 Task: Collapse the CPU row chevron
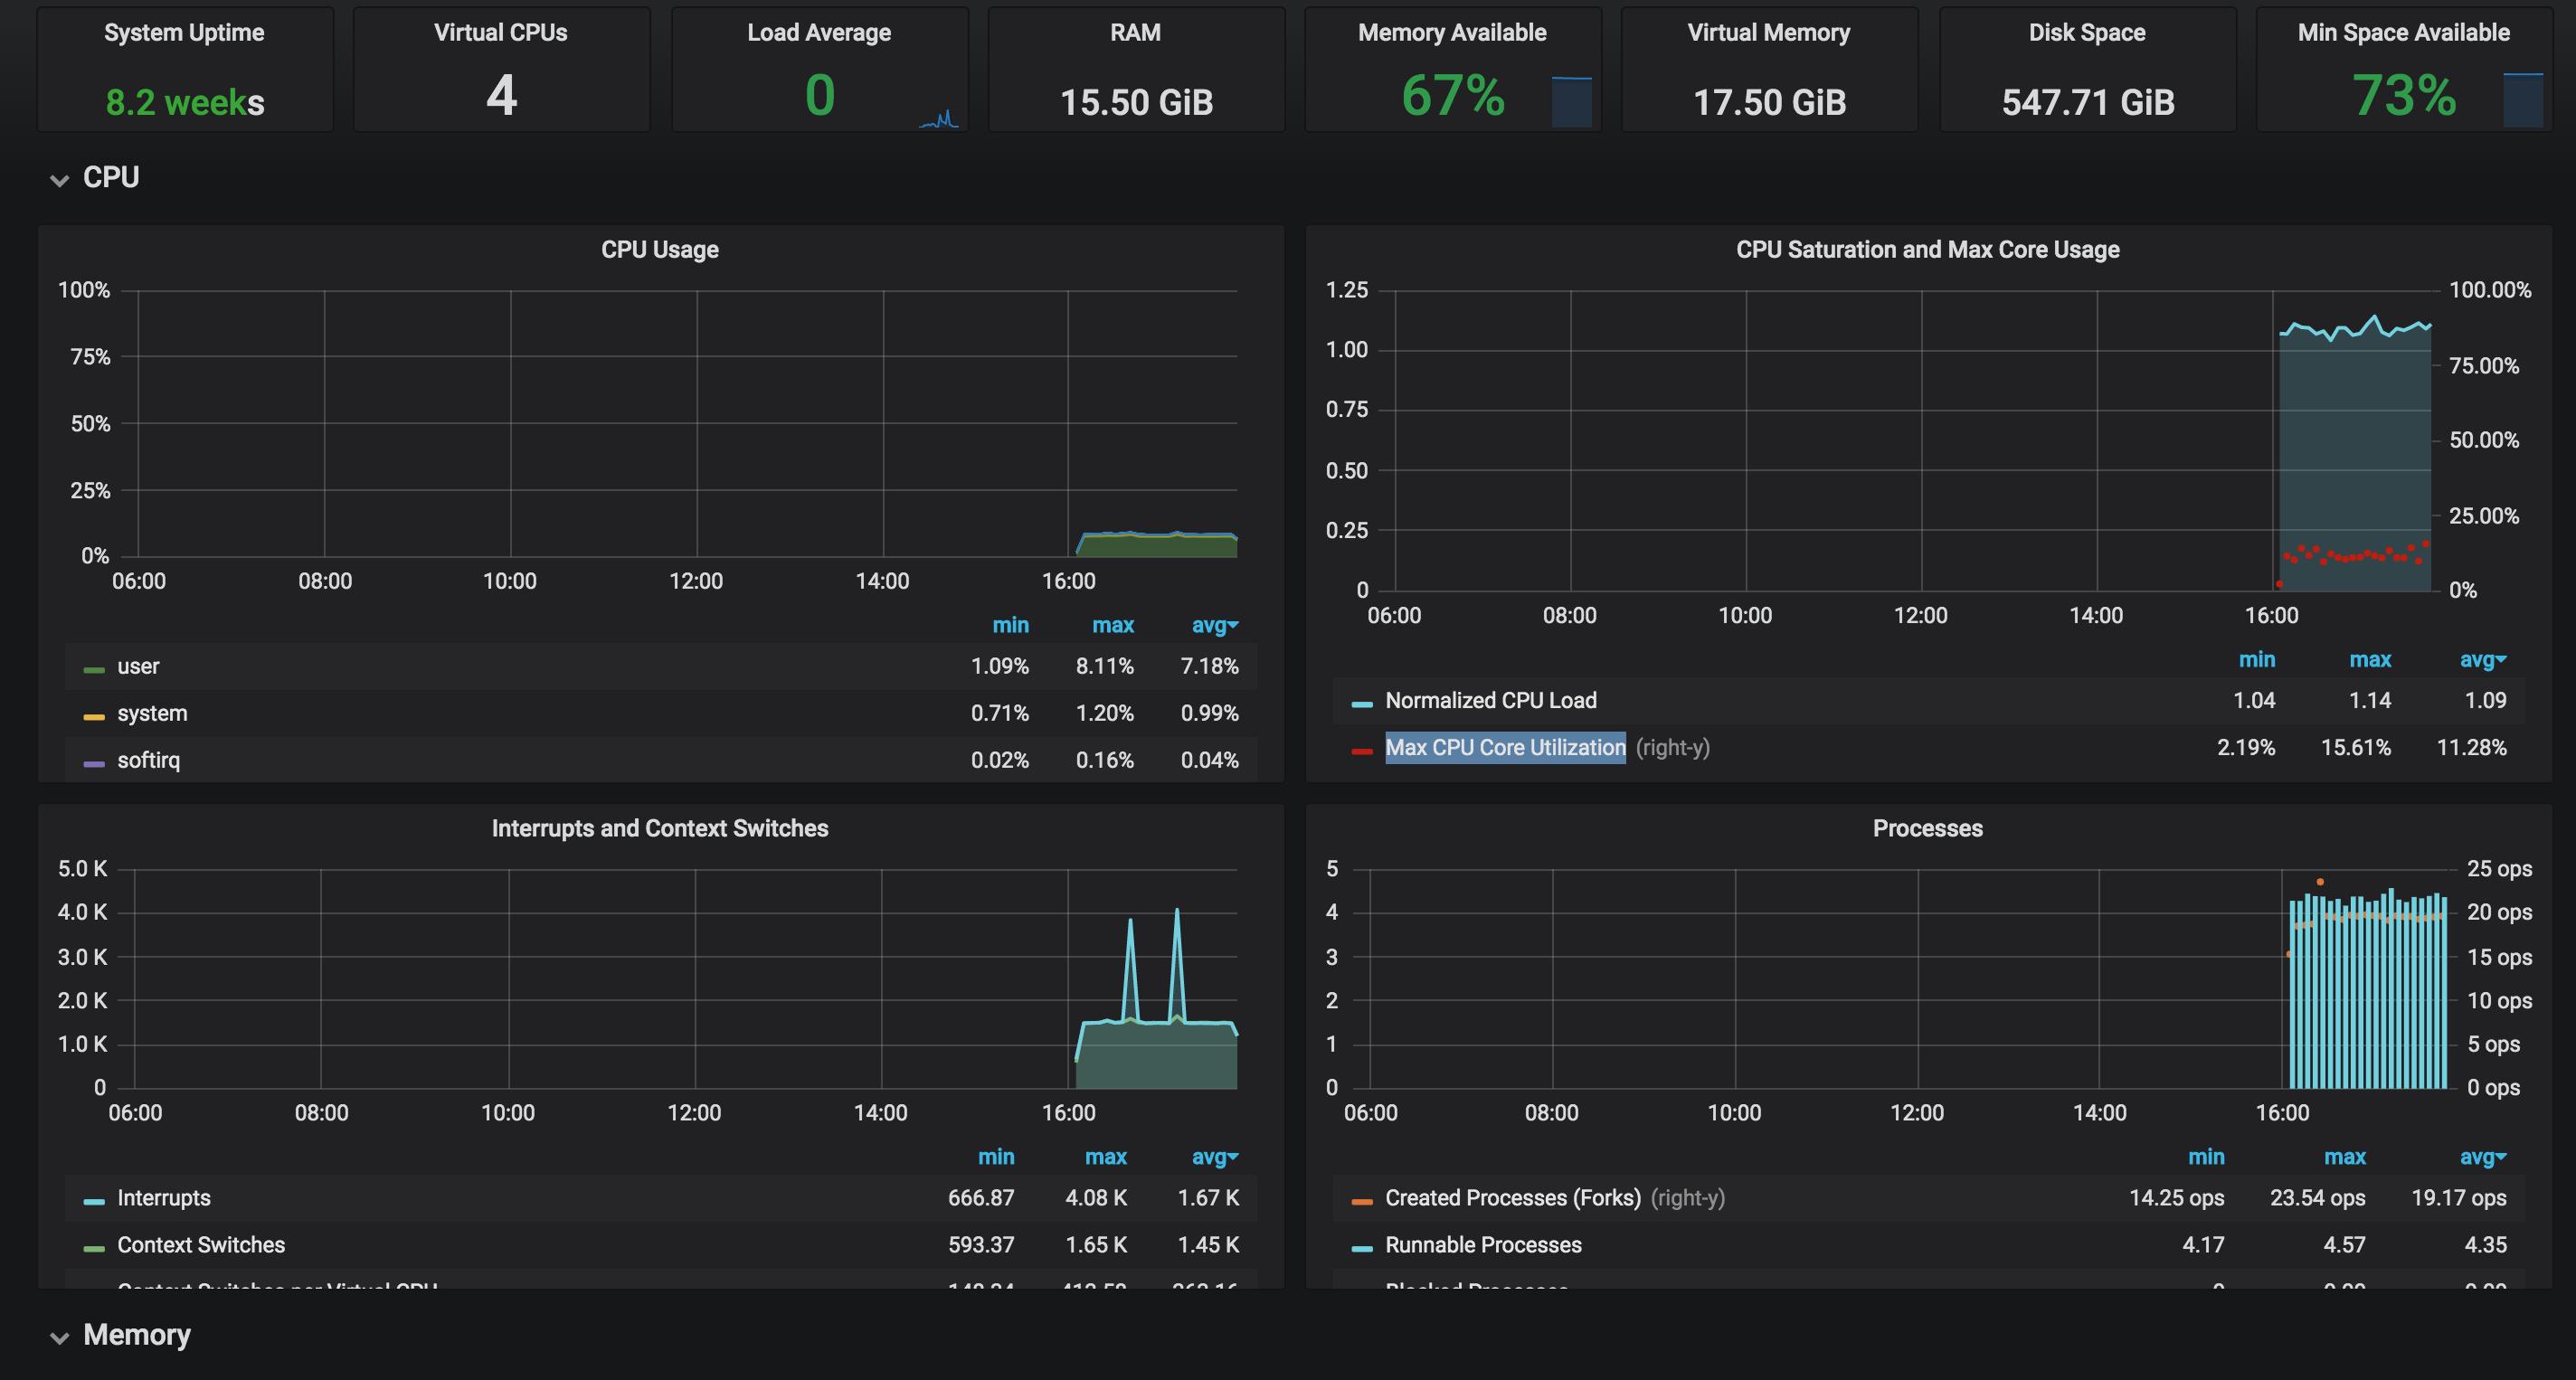click(59, 180)
